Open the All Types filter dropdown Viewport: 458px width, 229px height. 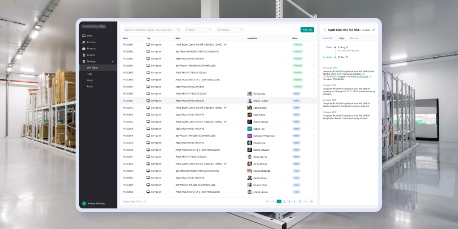(198, 30)
